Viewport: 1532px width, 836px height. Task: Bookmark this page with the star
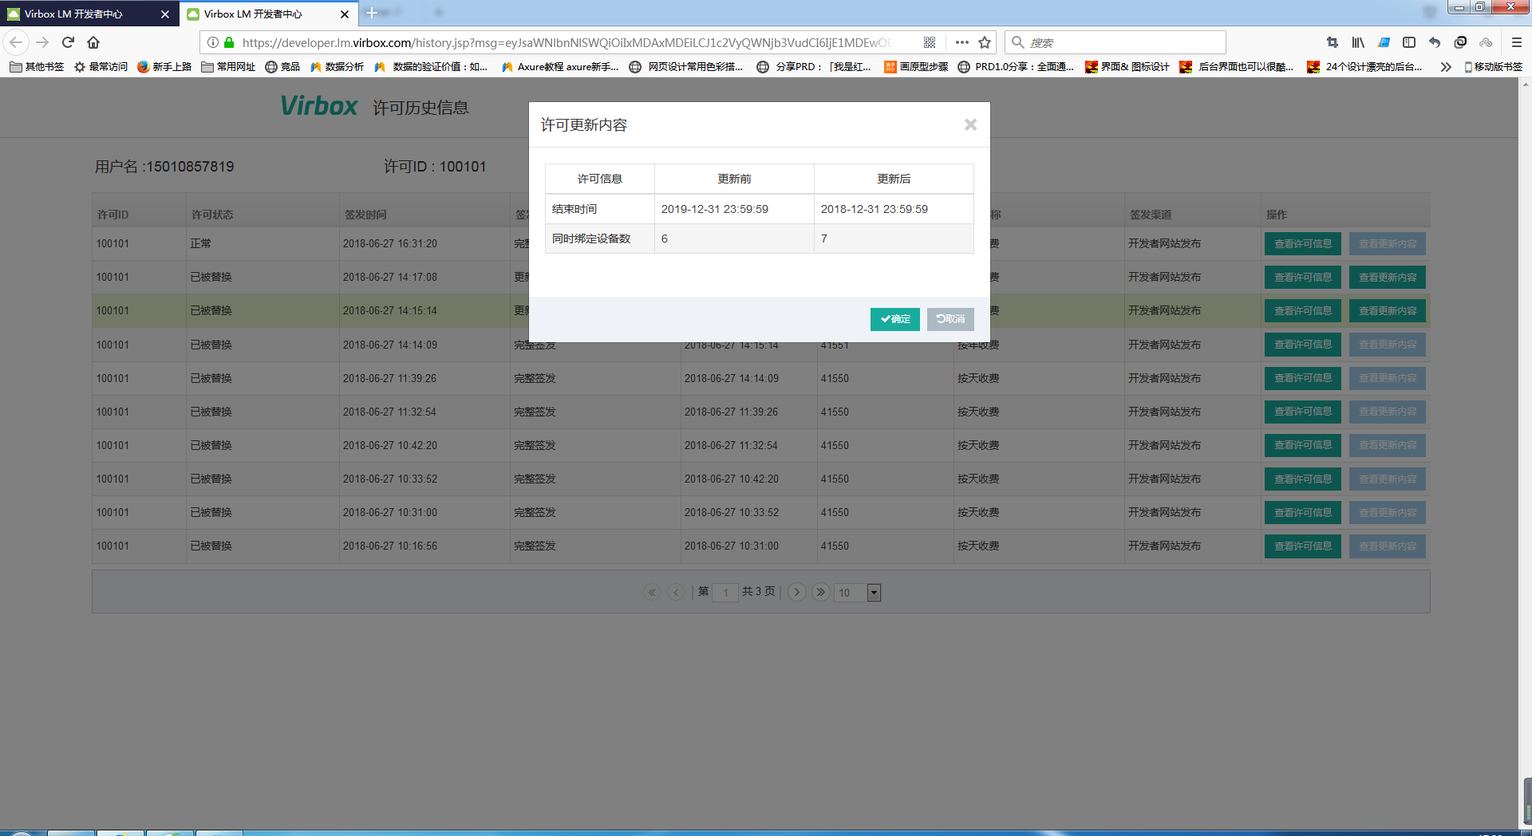pyautogui.click(x=985, y=42)
